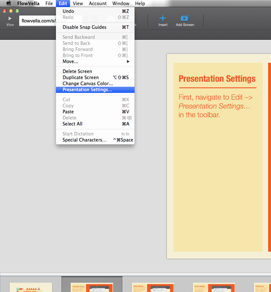Click Undo in the Edit menu
Screen dimensions: 271x292
pyautogui.click(x=68, y=11)
